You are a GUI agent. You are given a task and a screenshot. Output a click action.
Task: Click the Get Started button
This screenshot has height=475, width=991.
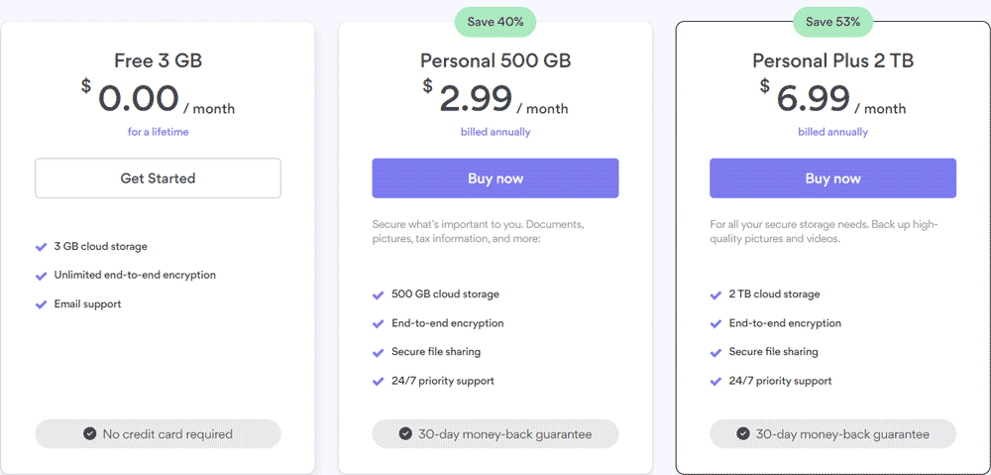point(158,178)
